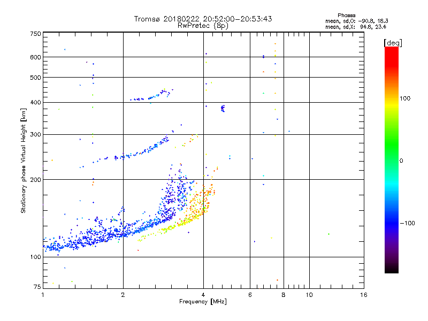The image size is (428, 321).
Task: Click the x-axis label '2'
Action: click(123, 295)
